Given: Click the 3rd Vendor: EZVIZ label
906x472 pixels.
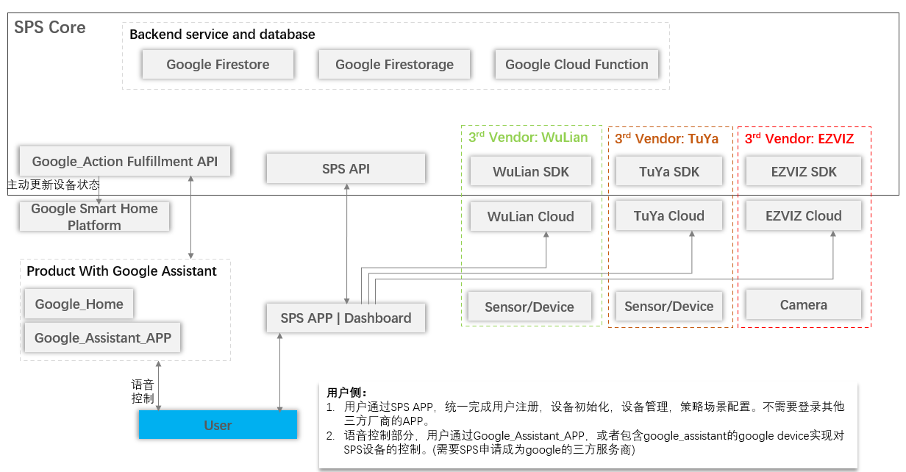Looking at the screenshot, I should pos(799,138).
